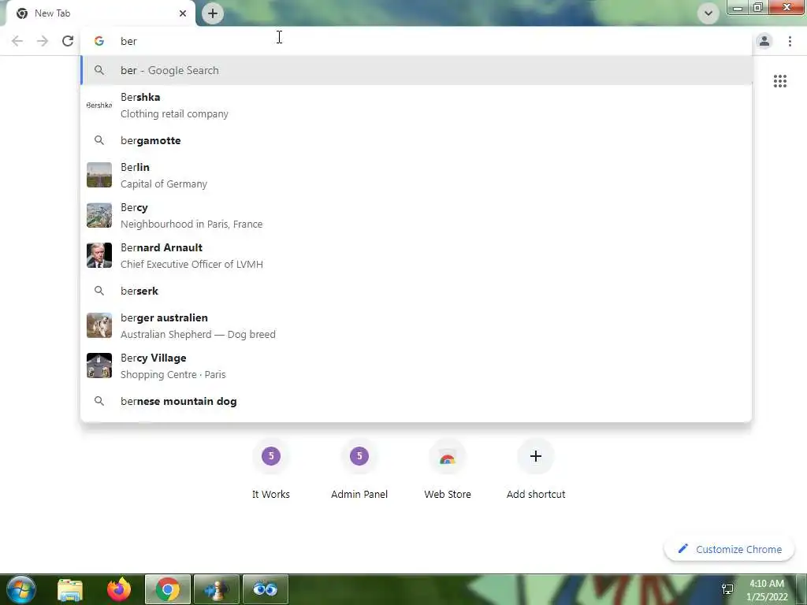
Task: Open the Web Store shortcut
Action: (448, 468)
